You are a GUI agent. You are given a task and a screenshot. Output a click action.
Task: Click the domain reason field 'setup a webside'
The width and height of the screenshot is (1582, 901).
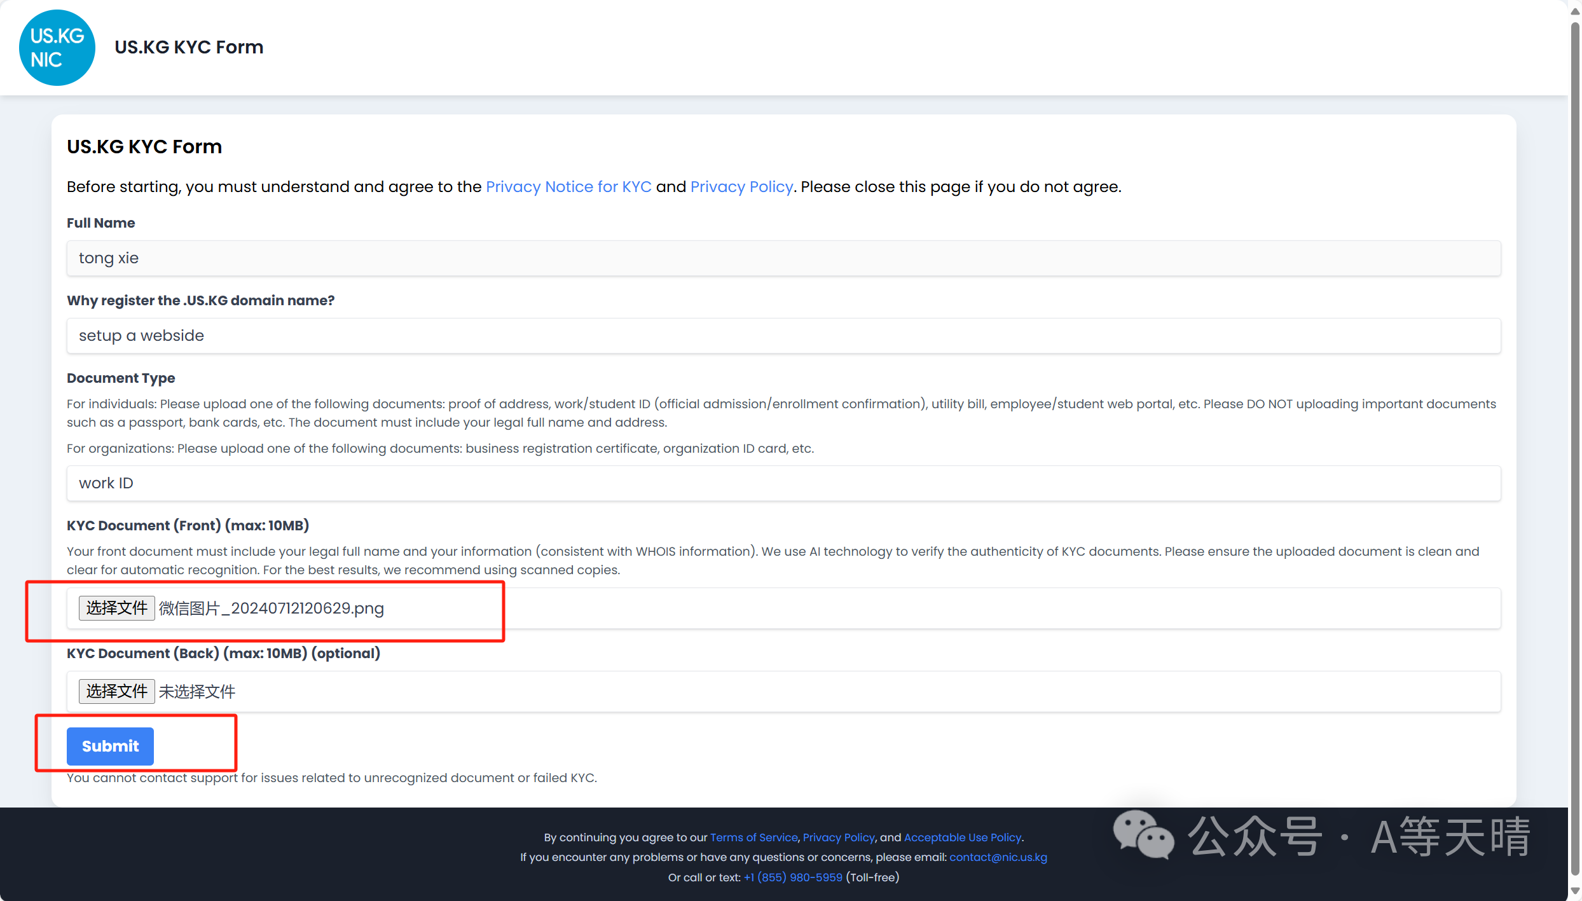coord(783,336)
